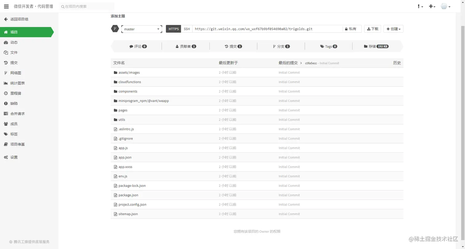Click the branch hexagon icon

tap(115, 29)
